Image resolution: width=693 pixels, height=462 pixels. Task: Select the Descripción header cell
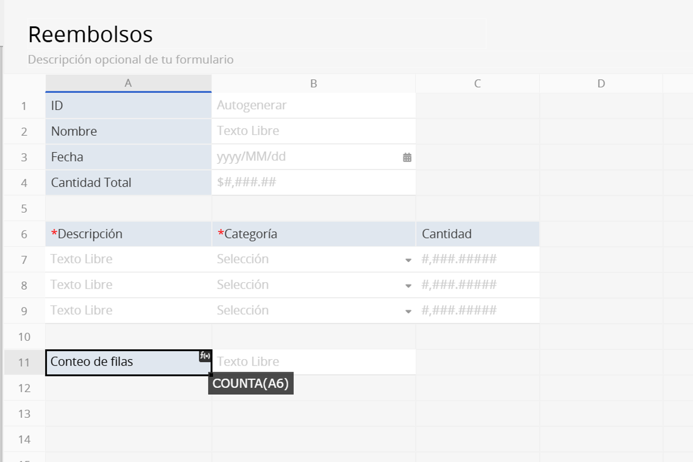coord(128,234)
